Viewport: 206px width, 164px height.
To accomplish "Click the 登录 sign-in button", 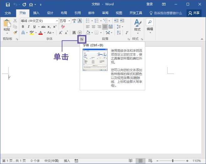I will click(x=150, y=4).
